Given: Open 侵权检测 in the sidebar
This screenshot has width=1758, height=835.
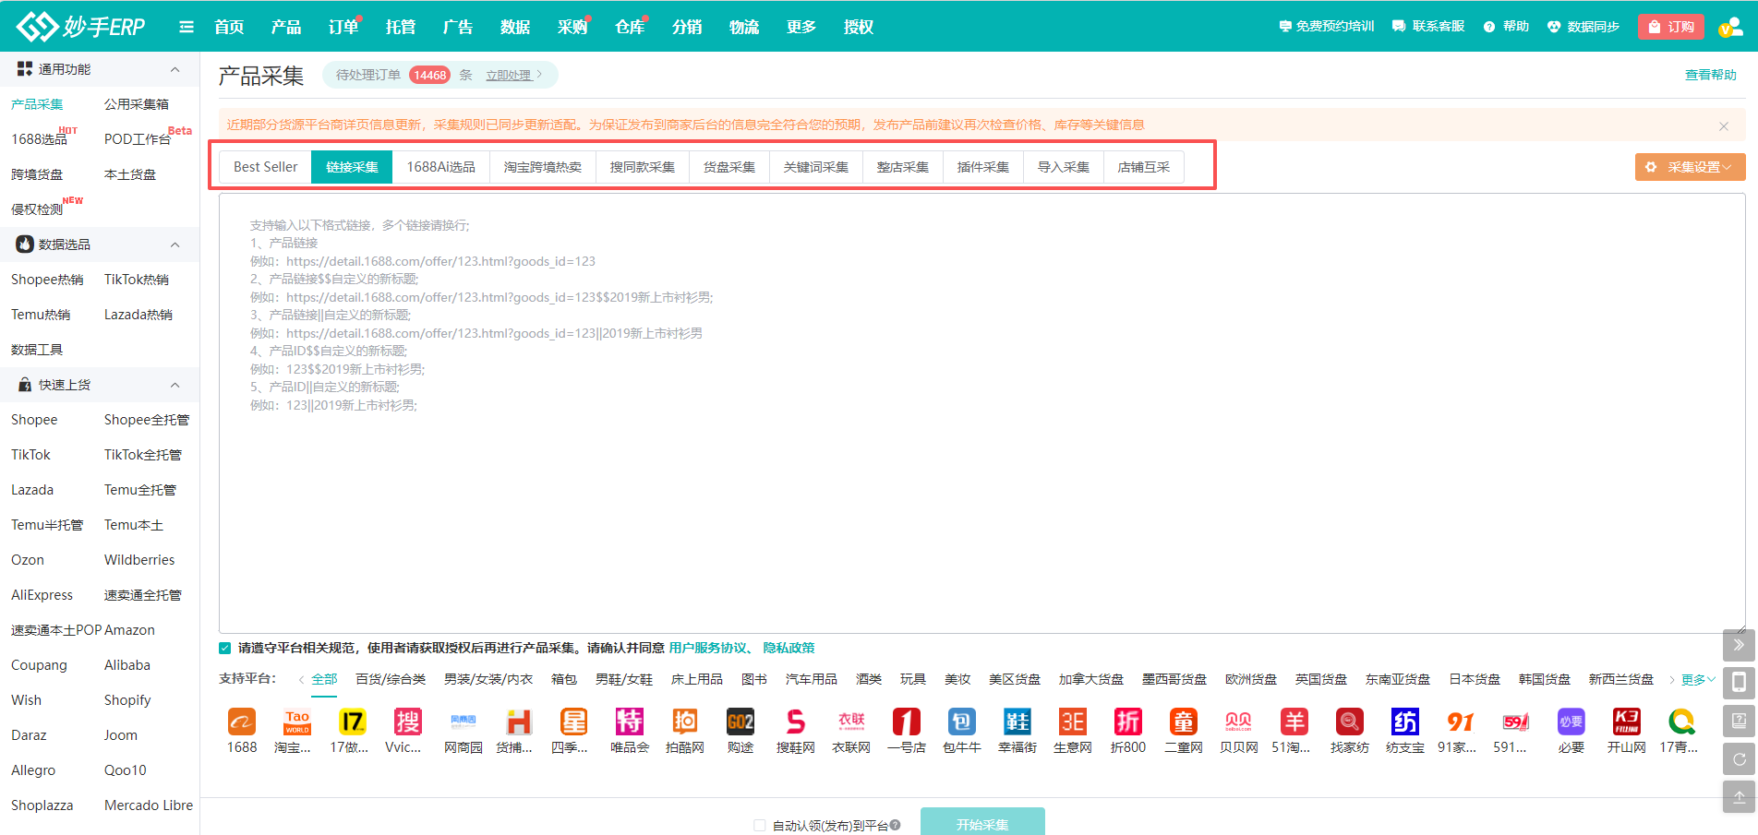Looking at the screenshot, I should tap(37, 209).
